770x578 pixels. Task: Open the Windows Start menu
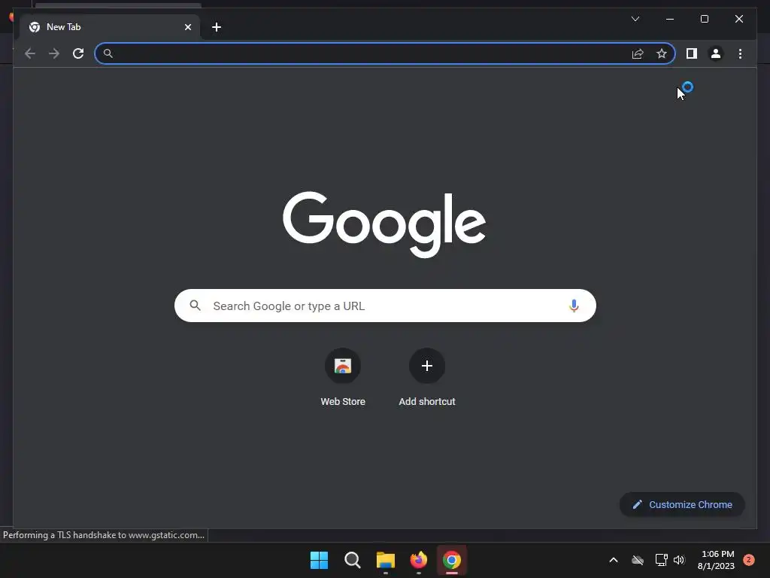(x=319, y=560)
